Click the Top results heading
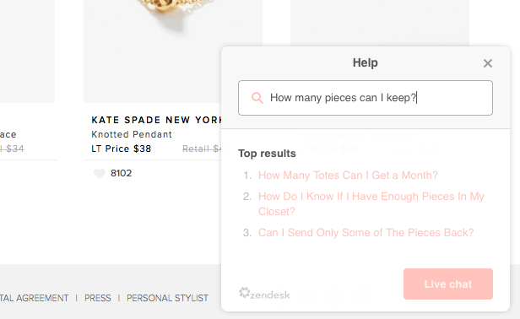520x319 pixels. 267,154
